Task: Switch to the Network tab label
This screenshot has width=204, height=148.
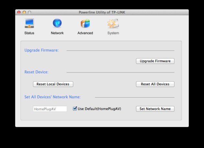Action: click(x=57, y=33)
